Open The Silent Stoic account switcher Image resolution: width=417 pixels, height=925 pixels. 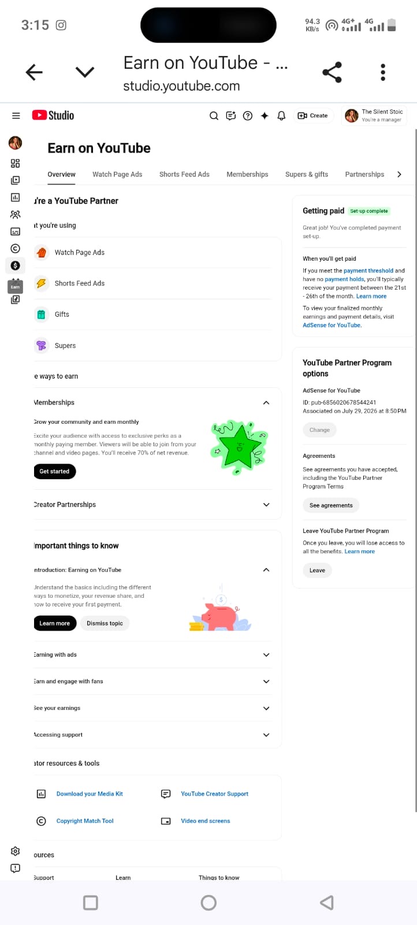click(x=375, y=116)
